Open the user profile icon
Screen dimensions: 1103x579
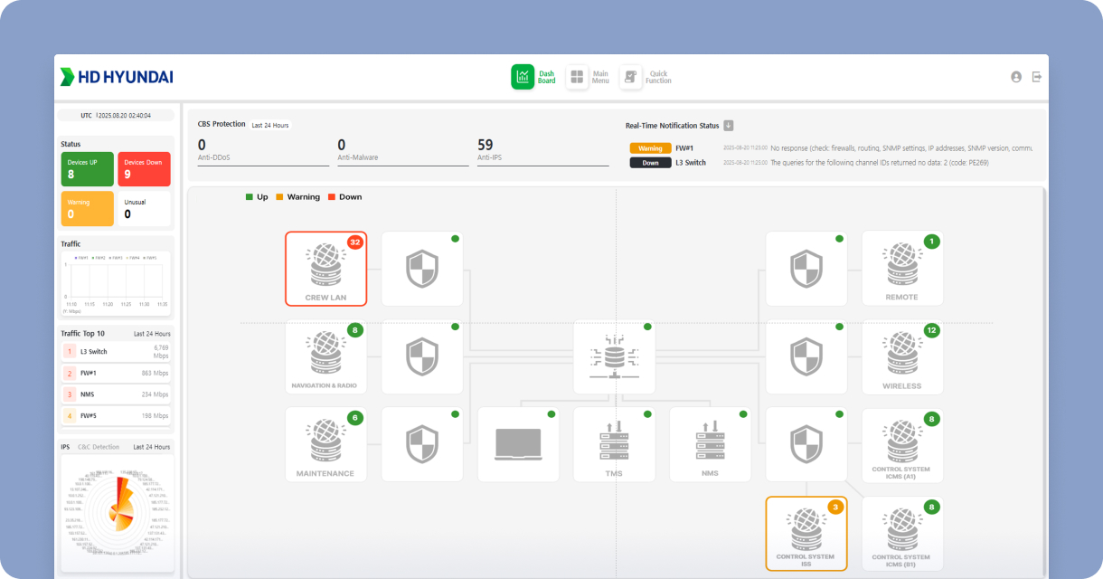click(1016, 77)
